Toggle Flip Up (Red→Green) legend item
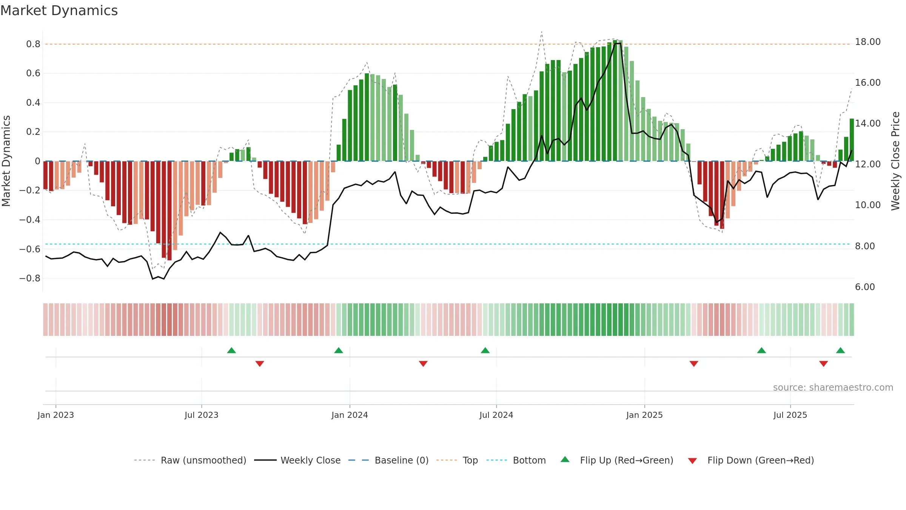906x510 pixels. pos(617,460)
